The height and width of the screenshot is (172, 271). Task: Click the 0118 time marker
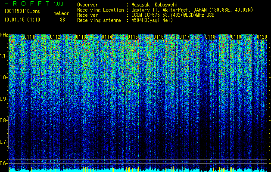[x=211, y=37]
